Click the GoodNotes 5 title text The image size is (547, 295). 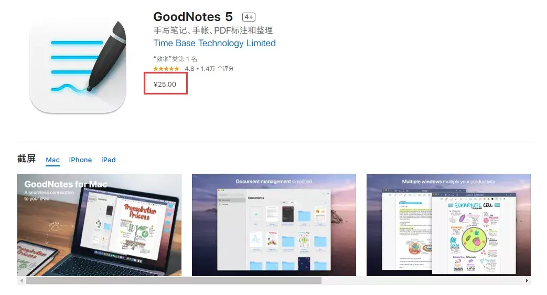(x=193, y=17)
